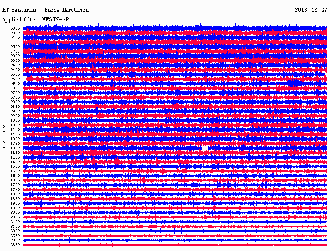Image resolution: width=330 pixels, height=251 pixels.
Task: Select the 22:30 time label
Action: pos(15,236)
